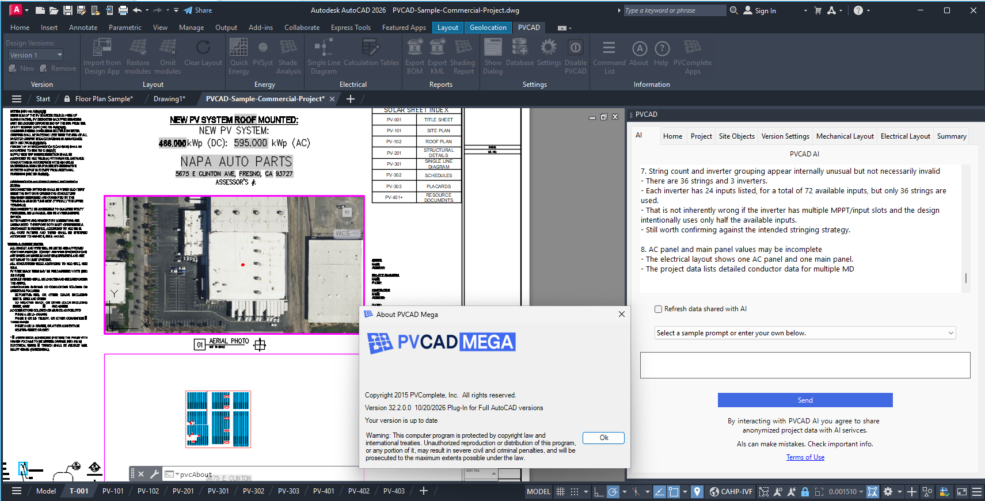
Task: Click the blue Send button
Action: pos(805,400)
